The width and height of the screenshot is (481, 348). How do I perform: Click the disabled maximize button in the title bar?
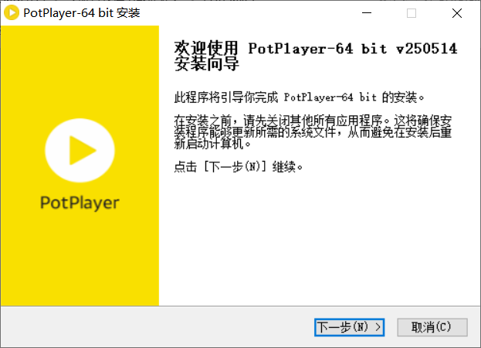412,13
